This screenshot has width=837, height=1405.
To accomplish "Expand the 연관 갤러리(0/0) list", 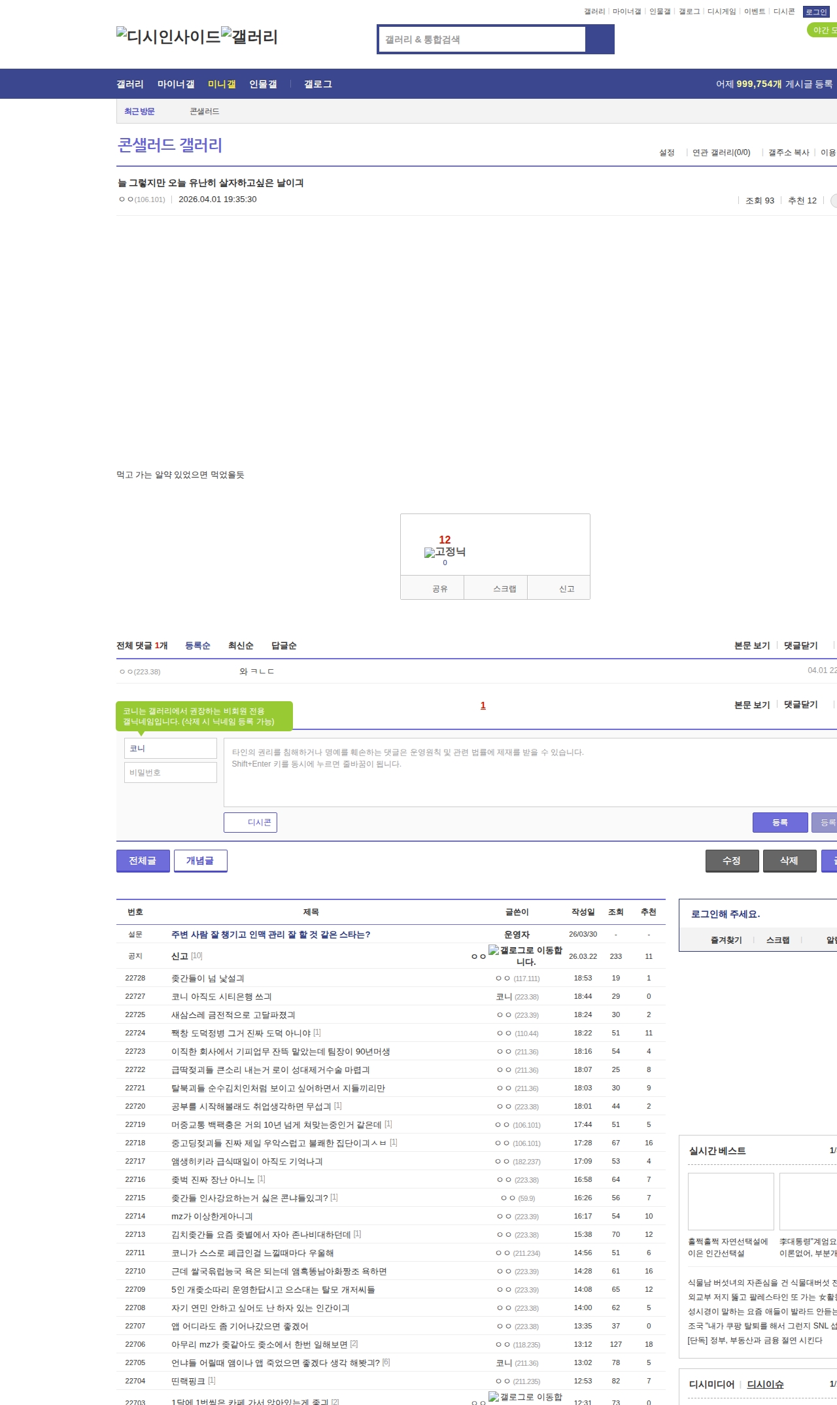I will pos(721,152).
